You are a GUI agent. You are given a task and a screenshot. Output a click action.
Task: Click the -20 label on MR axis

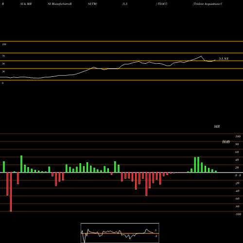coord(237,183)
